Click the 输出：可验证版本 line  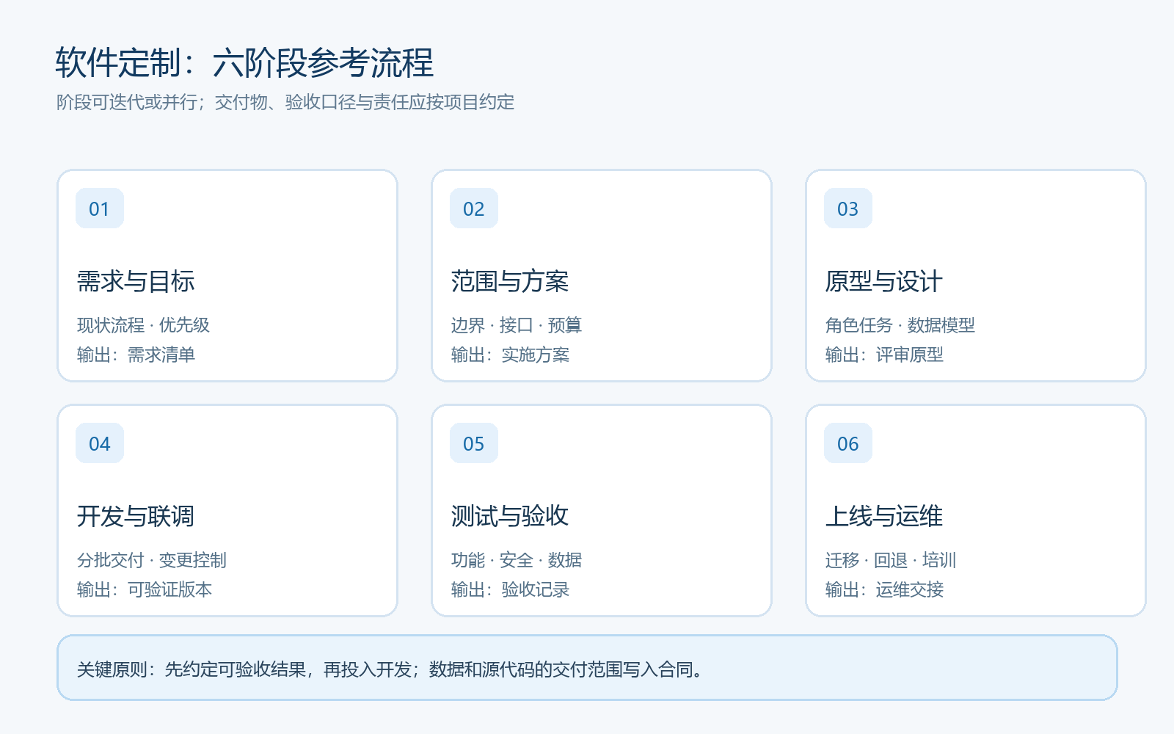point(145,590)
